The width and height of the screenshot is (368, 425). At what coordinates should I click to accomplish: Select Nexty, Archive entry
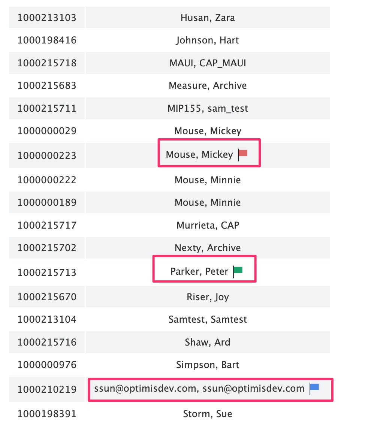[x=208, y=248]
